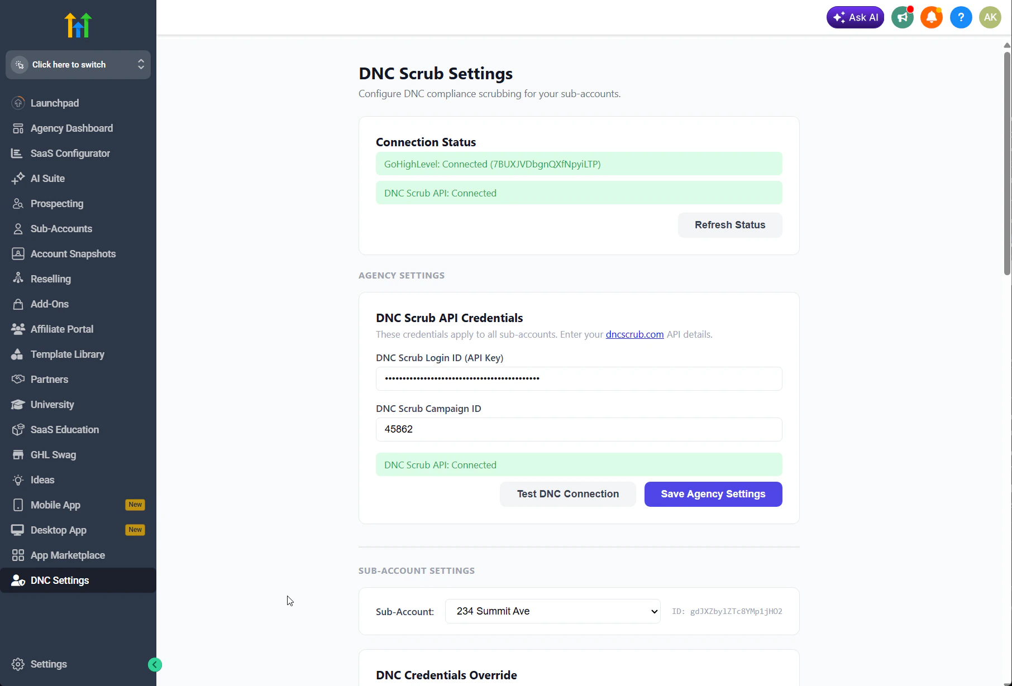The height and width of the screenshot is (686, 1012).
Task: Collapse sidebar with green arrow button
Action: pos(155,664)
